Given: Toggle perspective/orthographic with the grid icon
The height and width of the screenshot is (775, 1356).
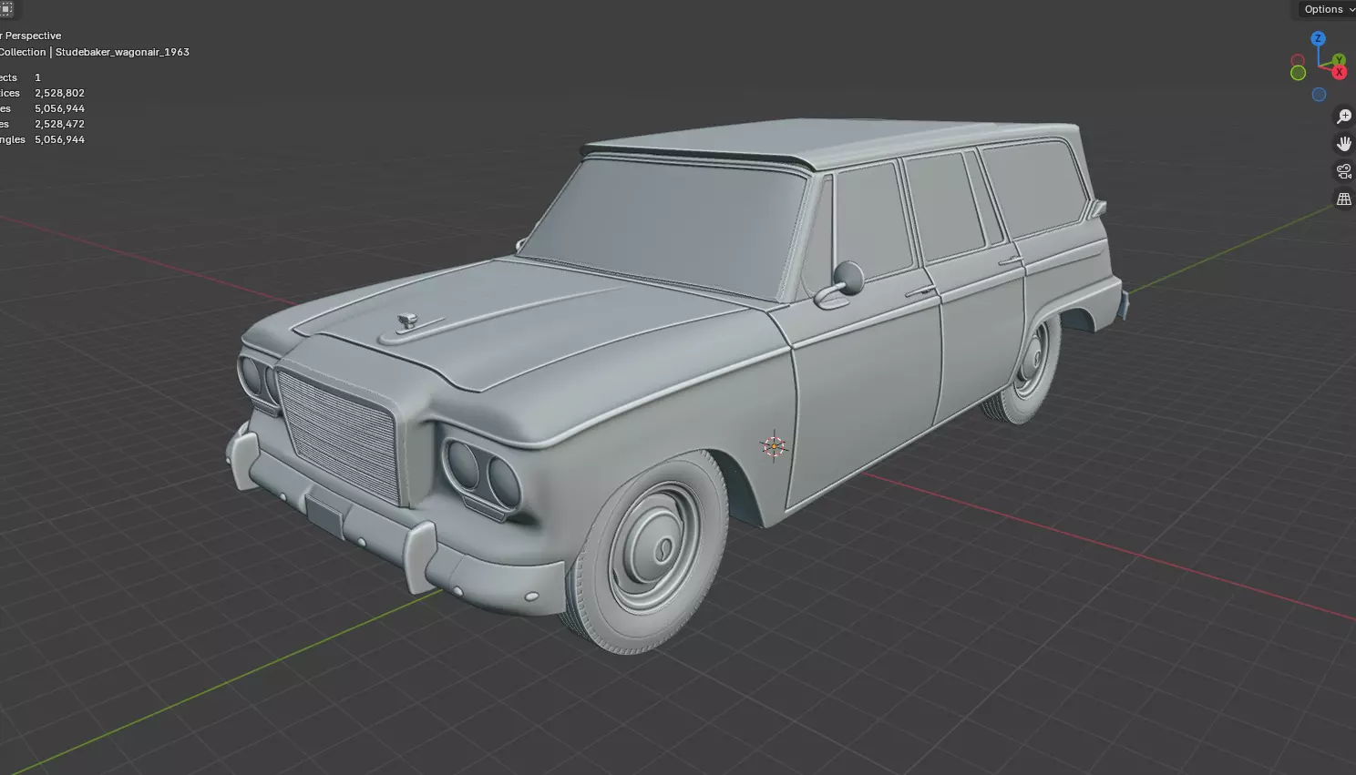Looking at the screenshot, I should [x=1343, y=199].
